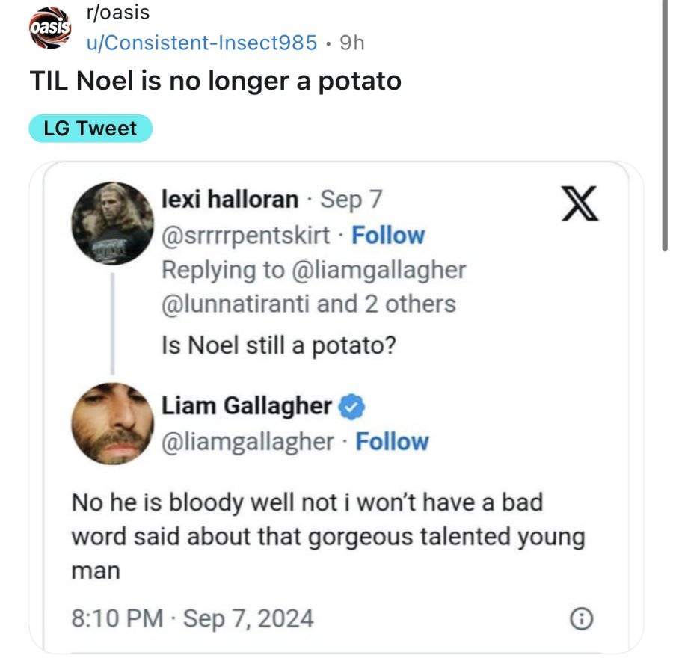Follow the @liamgallagher account
Screen dimensions: 673x661
pyautogui.click(x=392, y=442)
